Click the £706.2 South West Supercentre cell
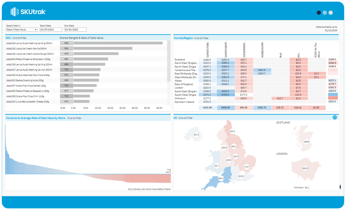 coord(225,95)
